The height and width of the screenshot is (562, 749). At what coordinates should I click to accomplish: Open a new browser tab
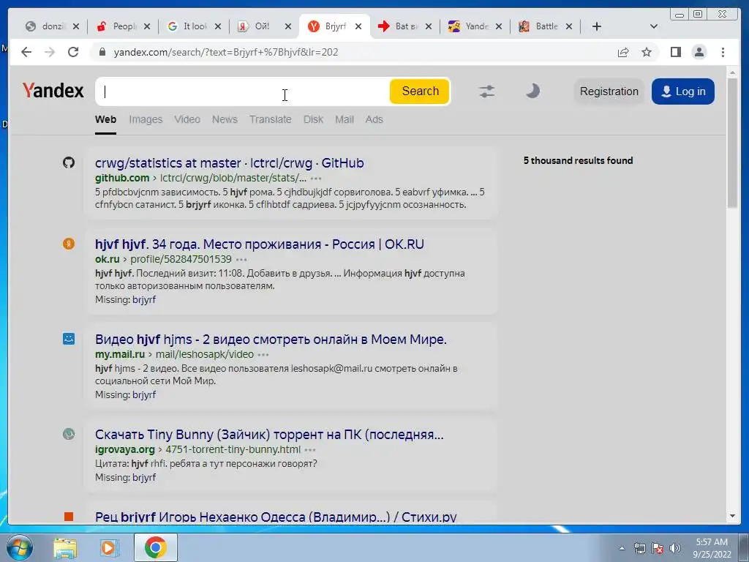pos(597,26)
